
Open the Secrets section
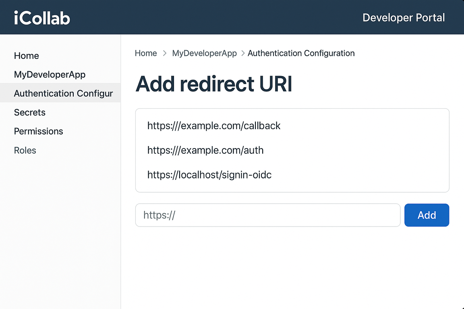point(29,112)
